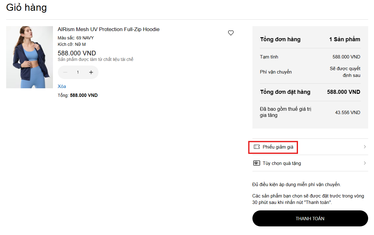Click the navy hoodie product thumbnail
The image size is (374, 235).
30,57
